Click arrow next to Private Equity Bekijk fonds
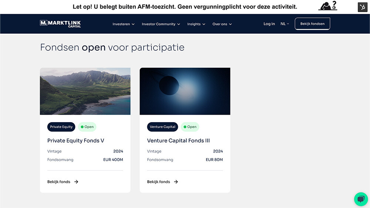 (76, 182)
